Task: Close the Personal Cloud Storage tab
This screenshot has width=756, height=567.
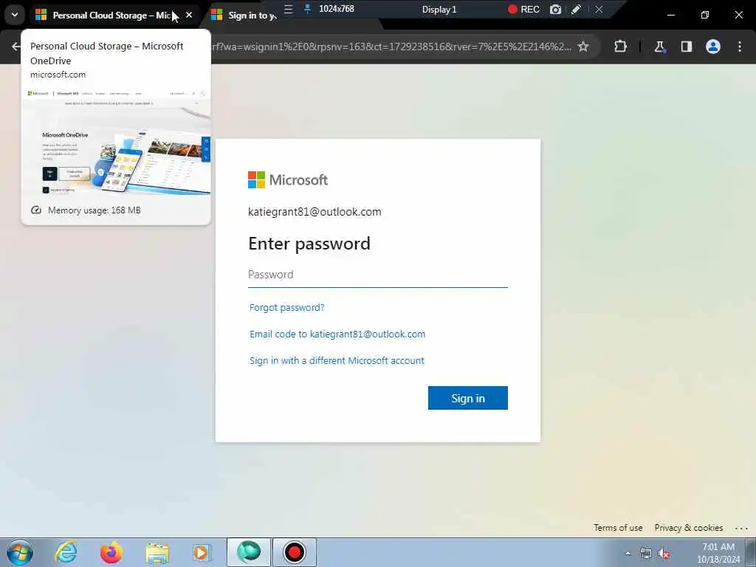Action: tap(189, 15)
